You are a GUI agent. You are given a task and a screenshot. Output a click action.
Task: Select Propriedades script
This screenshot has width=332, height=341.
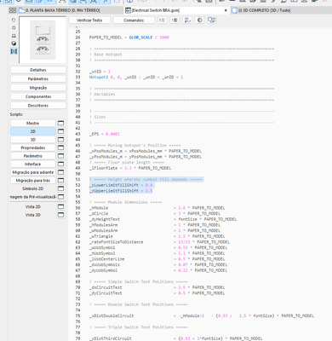click(33, 147)
